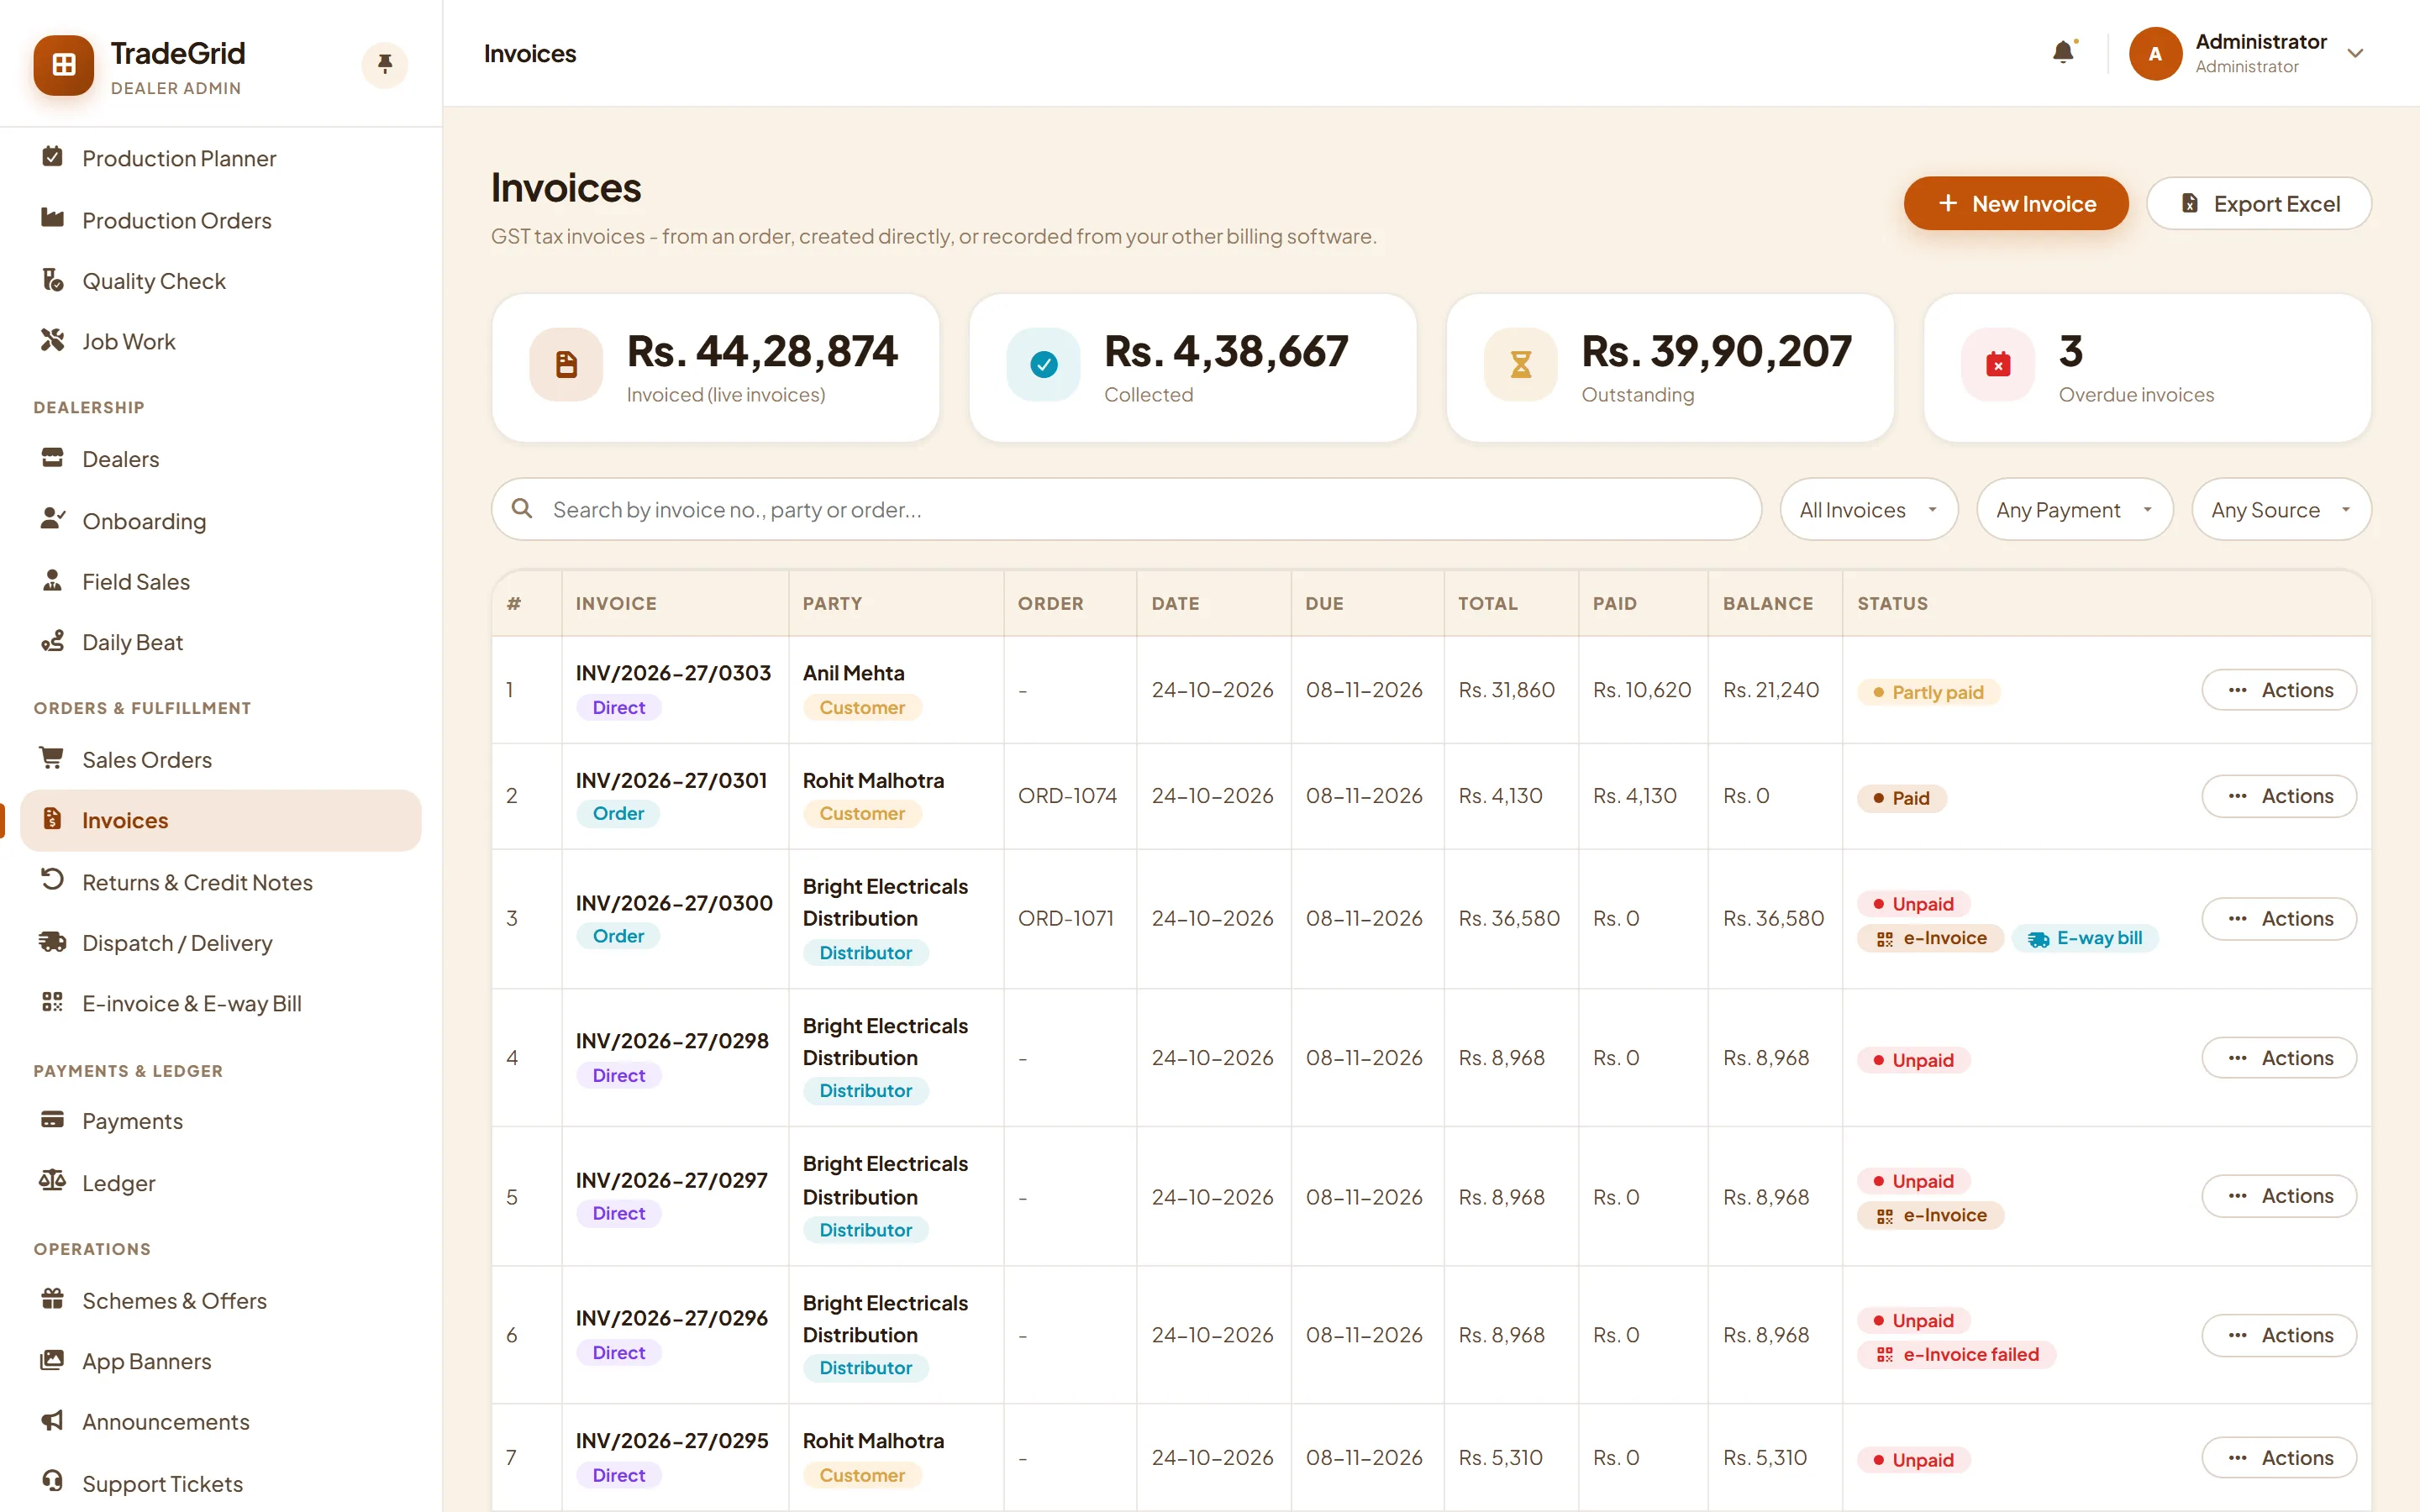Click invoice number INV/2026-27/0298
Viewport: 2420px width, 1512px height.
pos(672,1041)
